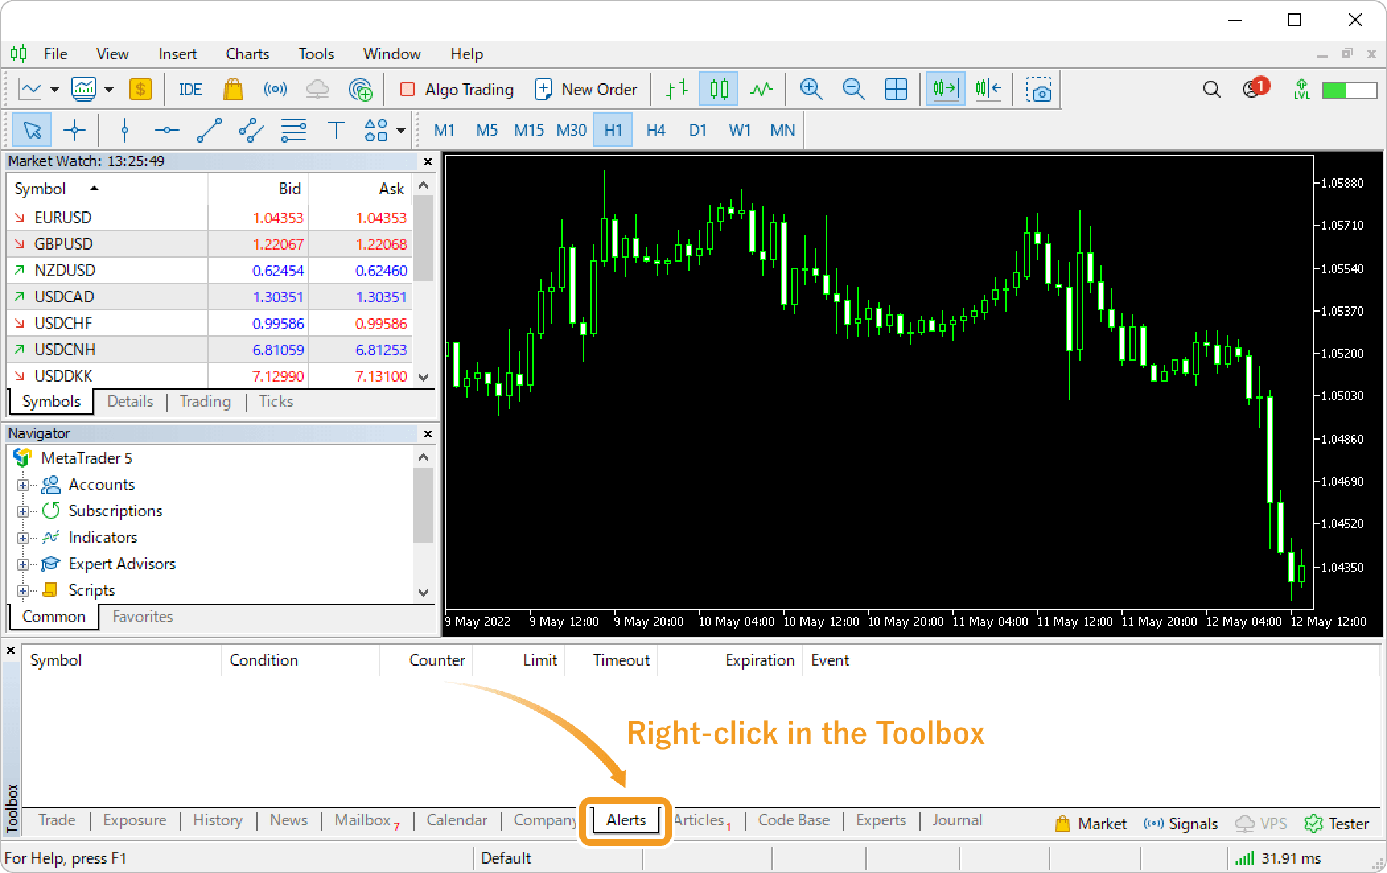This screenshot has width=1387, height=873.
Task: Toggle the Algo Trading button
Action: [457, 89]
